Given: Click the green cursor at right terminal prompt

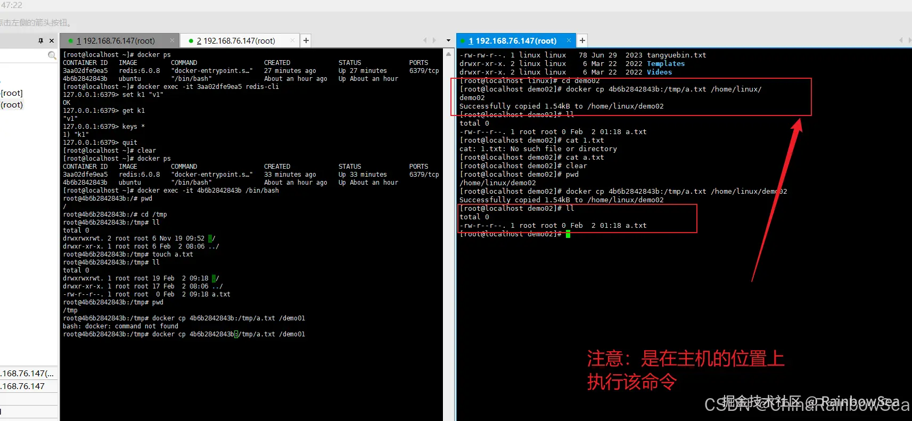Looking at the screenshot, I should pyautogui.click(x=568, y=234).
